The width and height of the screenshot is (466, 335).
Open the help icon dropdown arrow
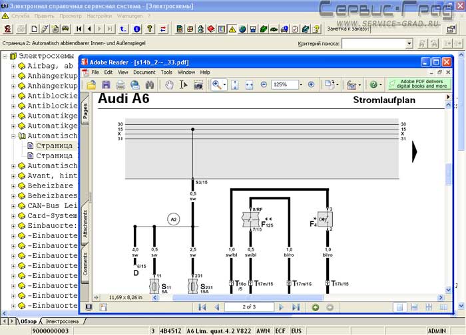pos(380,85)
